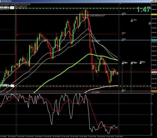Close the XAUUSD chart window
The height and width of the screenshot is (138, 157).
156,1
